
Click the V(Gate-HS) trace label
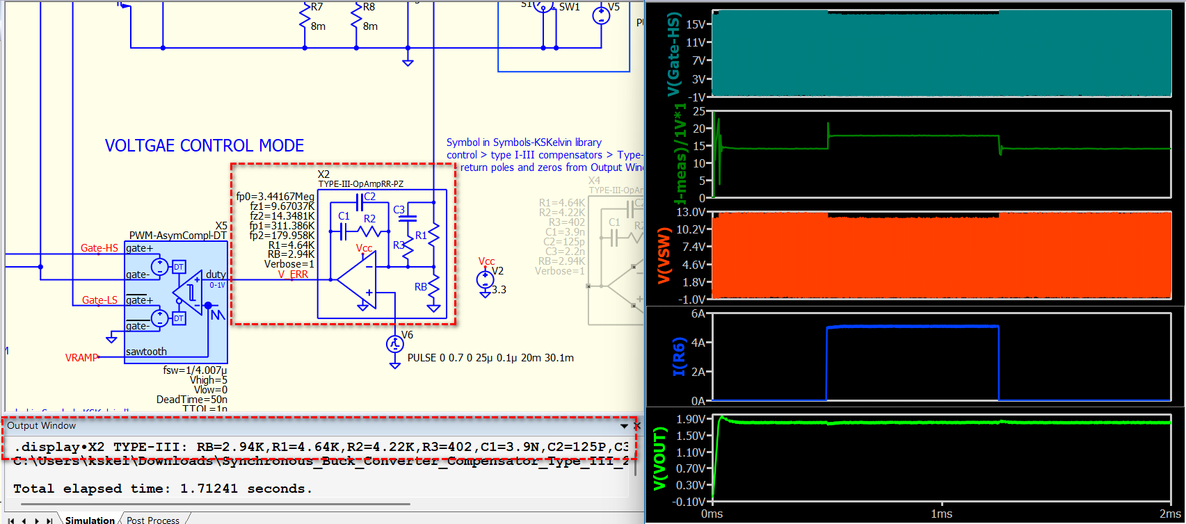point(673,55)
